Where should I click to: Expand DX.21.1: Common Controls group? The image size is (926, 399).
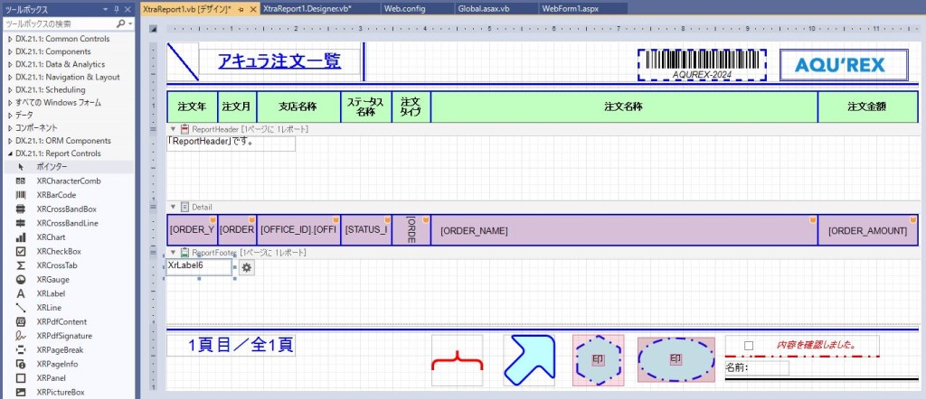(x=10, y=40)
